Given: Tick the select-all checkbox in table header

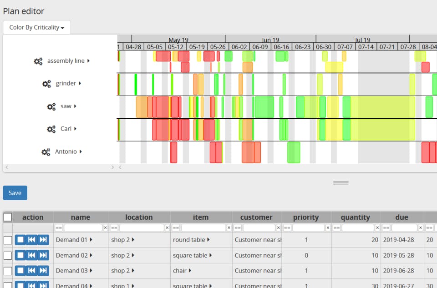Looking at the screenshot, I should (8, 217).
